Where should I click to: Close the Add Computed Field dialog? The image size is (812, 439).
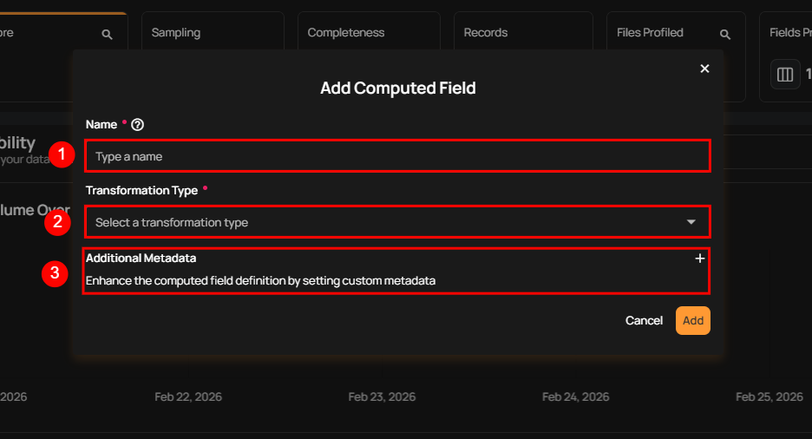pyautogui.click(x=704, y=69)
